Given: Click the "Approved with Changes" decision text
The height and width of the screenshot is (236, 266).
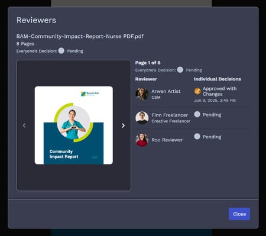Looking at the screenshot, I should 220,91.
